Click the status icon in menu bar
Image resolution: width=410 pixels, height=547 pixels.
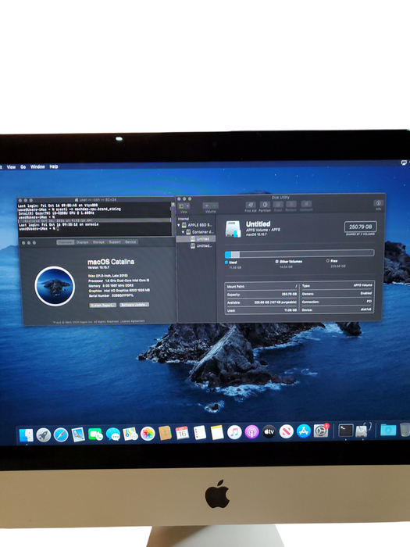coord(404,163)
